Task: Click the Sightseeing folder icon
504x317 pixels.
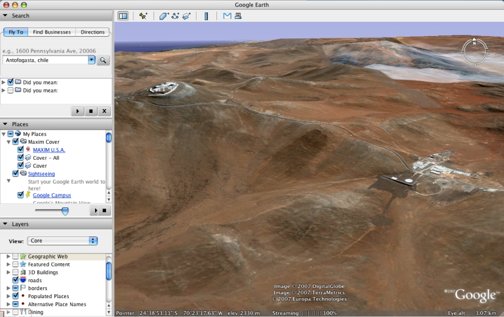Action: click(x=23, y=173)
